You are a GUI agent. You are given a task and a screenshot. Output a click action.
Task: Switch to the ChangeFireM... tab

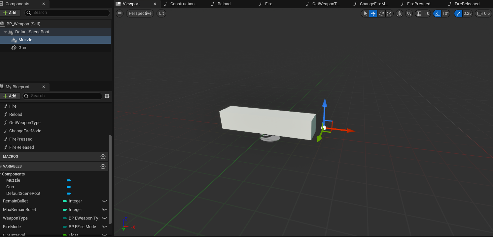(x=374, y=4)
